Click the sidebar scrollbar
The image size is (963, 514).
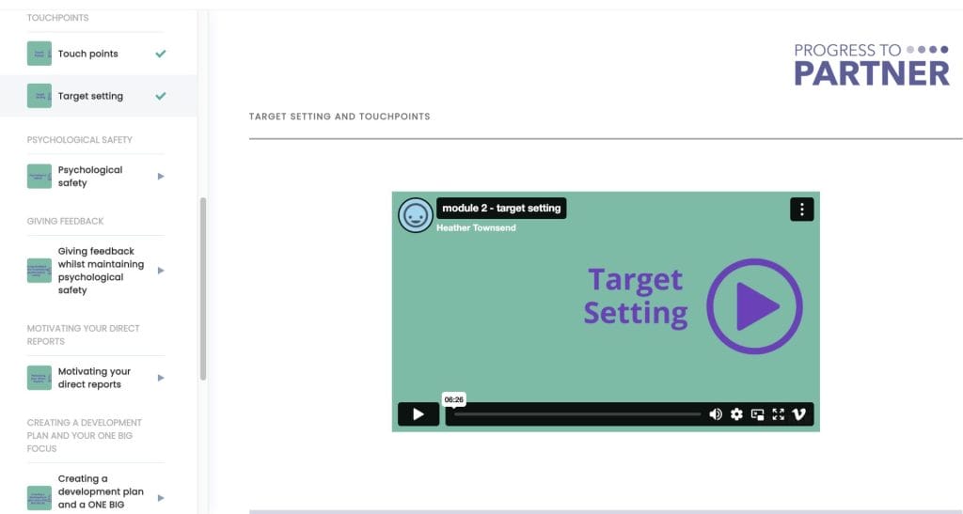tap(203, 288)
